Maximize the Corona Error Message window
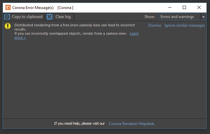The width and height of the screenshot is (210, 134). [184, 7]
